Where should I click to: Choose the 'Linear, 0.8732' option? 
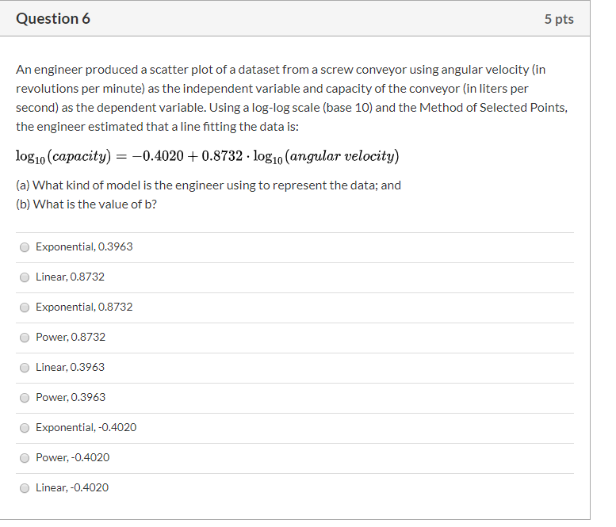pos(25,277)
